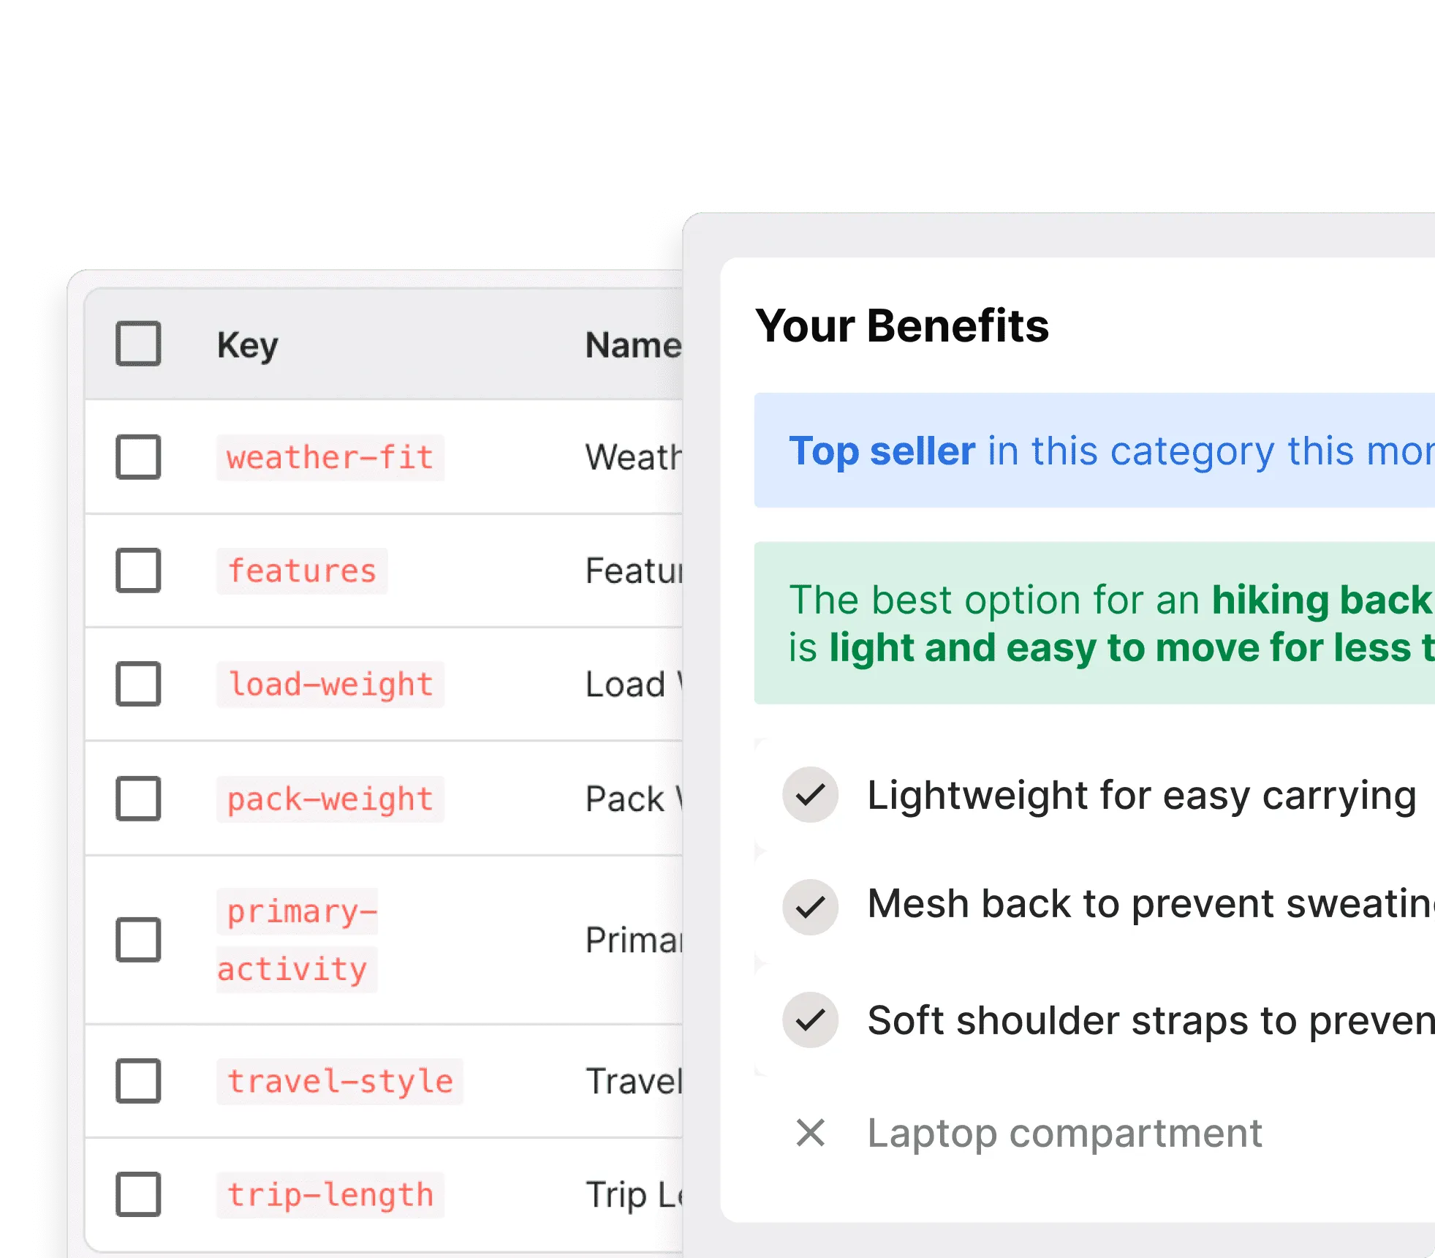
Task: Click the green best option banner
Action: [x=1094, y=623]
